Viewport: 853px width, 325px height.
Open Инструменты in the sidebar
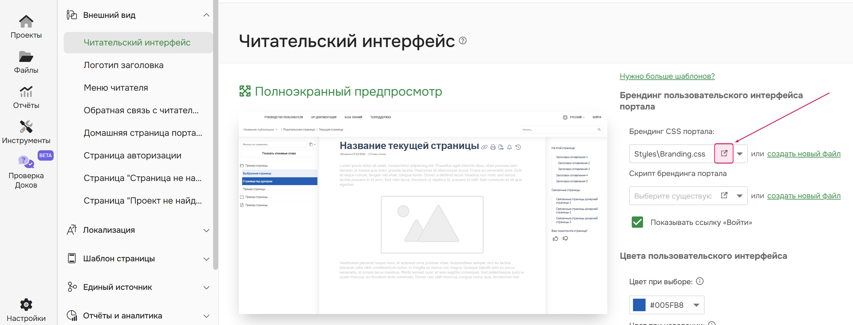pyautogui.click(x=26, y=133)
